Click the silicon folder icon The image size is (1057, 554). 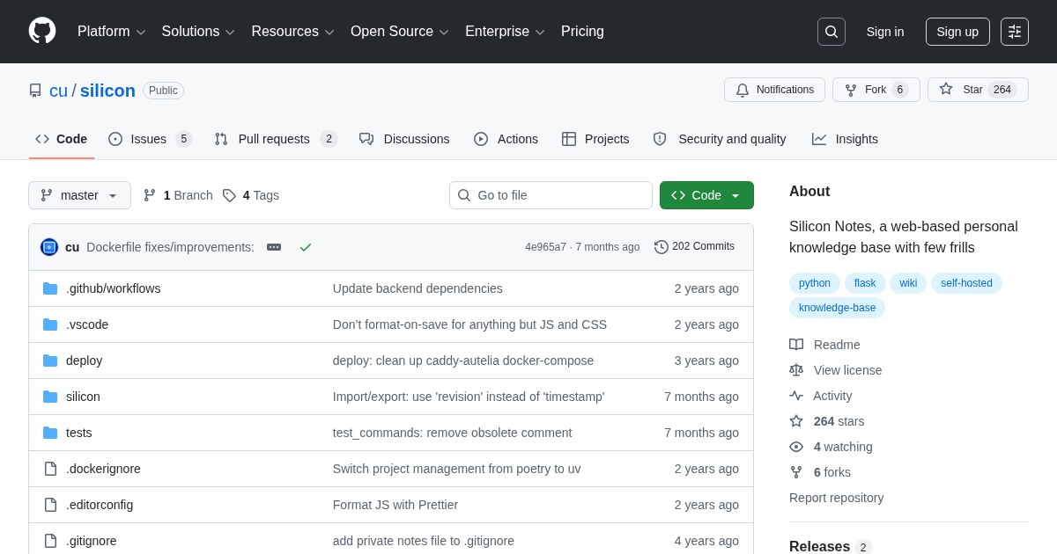[50, 397]
